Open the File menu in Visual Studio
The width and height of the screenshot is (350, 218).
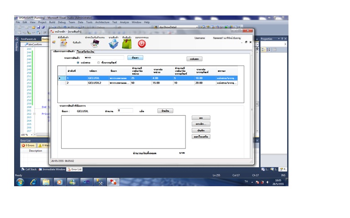[x=18, y=22]
